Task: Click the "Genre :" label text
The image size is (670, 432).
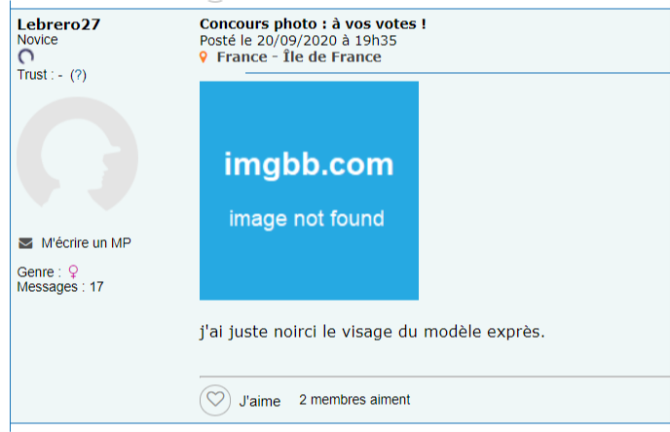Action: 39,272
